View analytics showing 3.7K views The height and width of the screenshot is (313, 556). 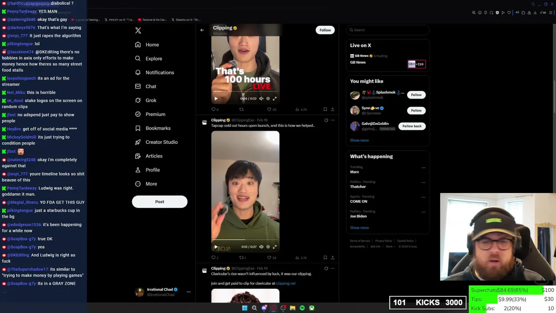tap(301, 258)
